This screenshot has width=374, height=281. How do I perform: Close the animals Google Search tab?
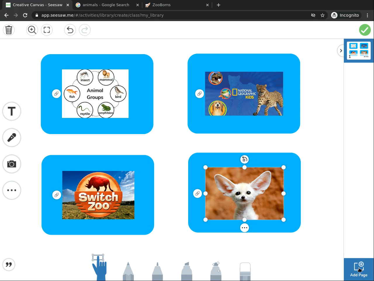click(138, 5)
